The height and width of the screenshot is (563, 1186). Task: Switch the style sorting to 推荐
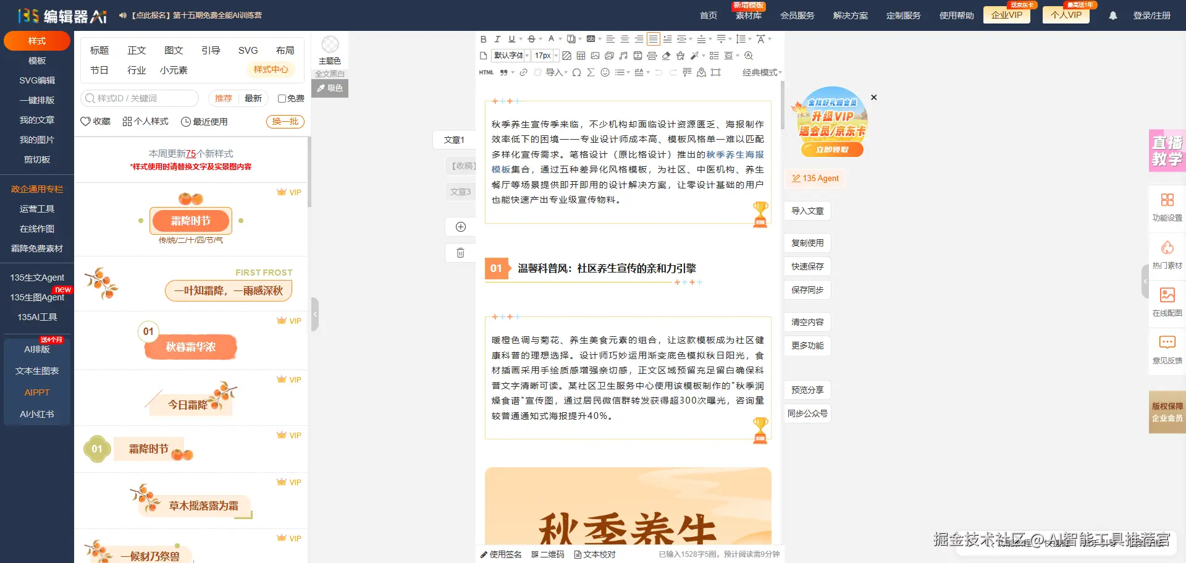224,98
